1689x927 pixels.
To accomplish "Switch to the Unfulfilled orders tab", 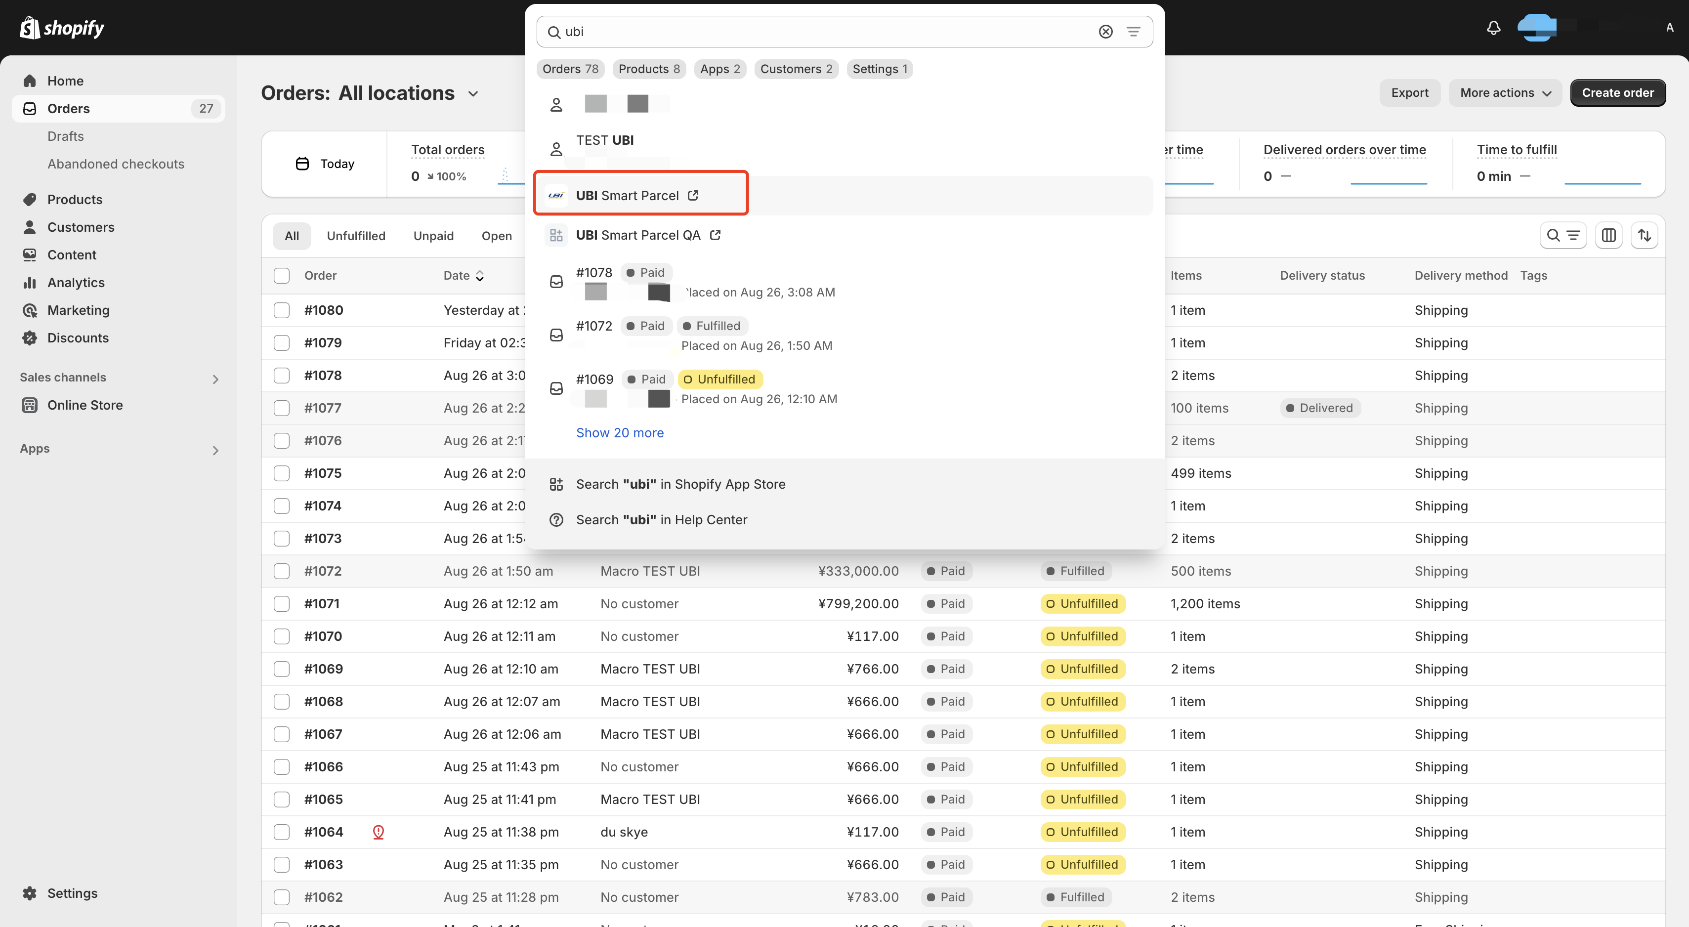I will (356, 236).
